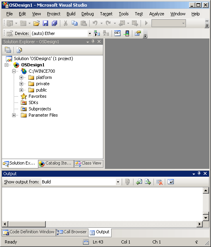Click Output horizontal scrollbar right arrow
The height and width of the screenshot is (247, 211).
pyautogui.click(x=200, y=224)
